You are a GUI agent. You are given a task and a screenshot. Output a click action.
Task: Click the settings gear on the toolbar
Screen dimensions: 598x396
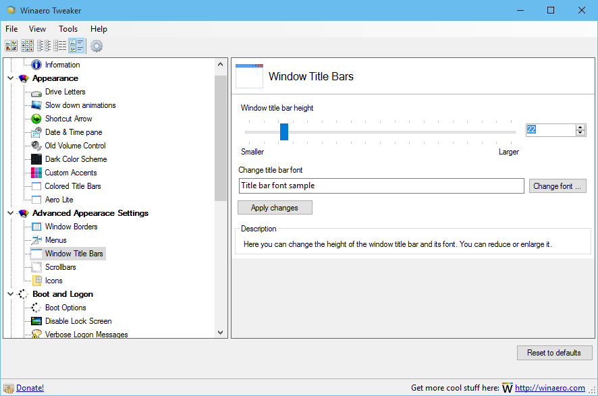click(96, 45)
